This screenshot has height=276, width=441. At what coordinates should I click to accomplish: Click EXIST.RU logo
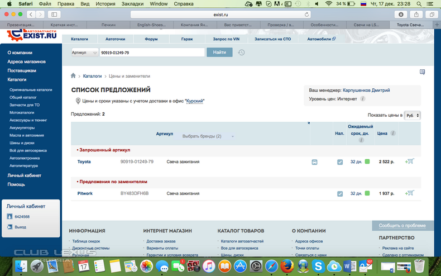click(x=32, y=35)
